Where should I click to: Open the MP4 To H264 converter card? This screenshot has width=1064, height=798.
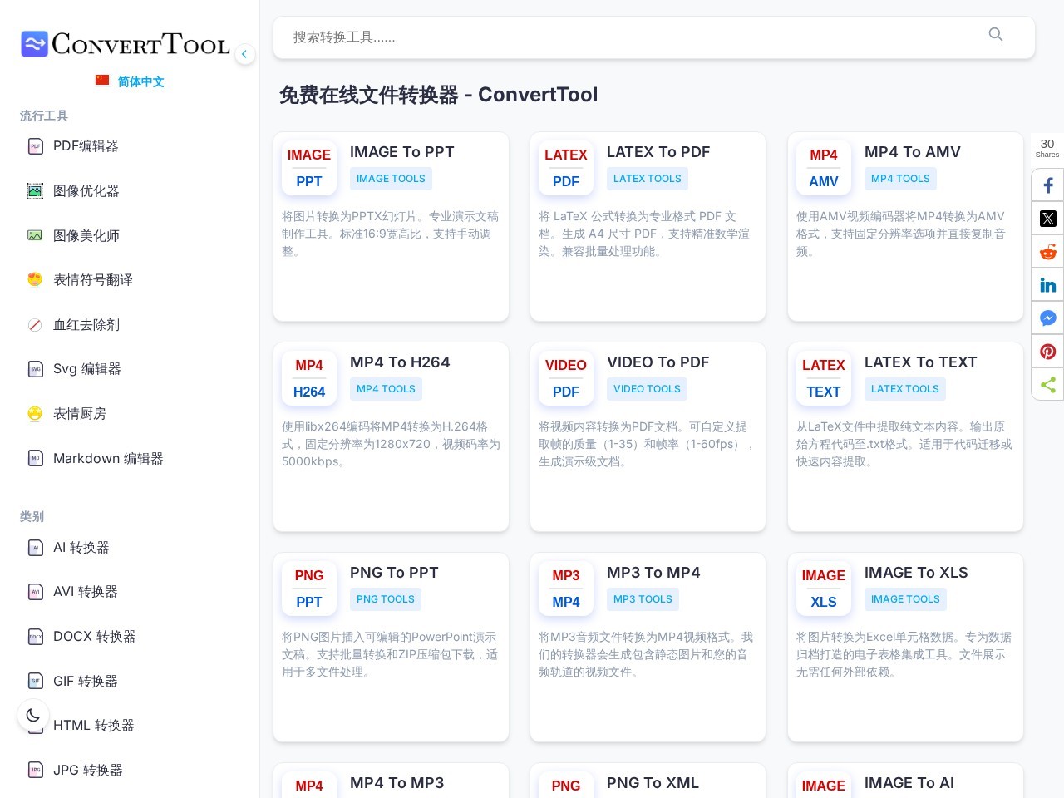point(391,436)
